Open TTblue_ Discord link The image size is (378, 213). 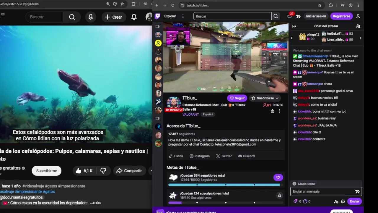click(x=246, y=156)
